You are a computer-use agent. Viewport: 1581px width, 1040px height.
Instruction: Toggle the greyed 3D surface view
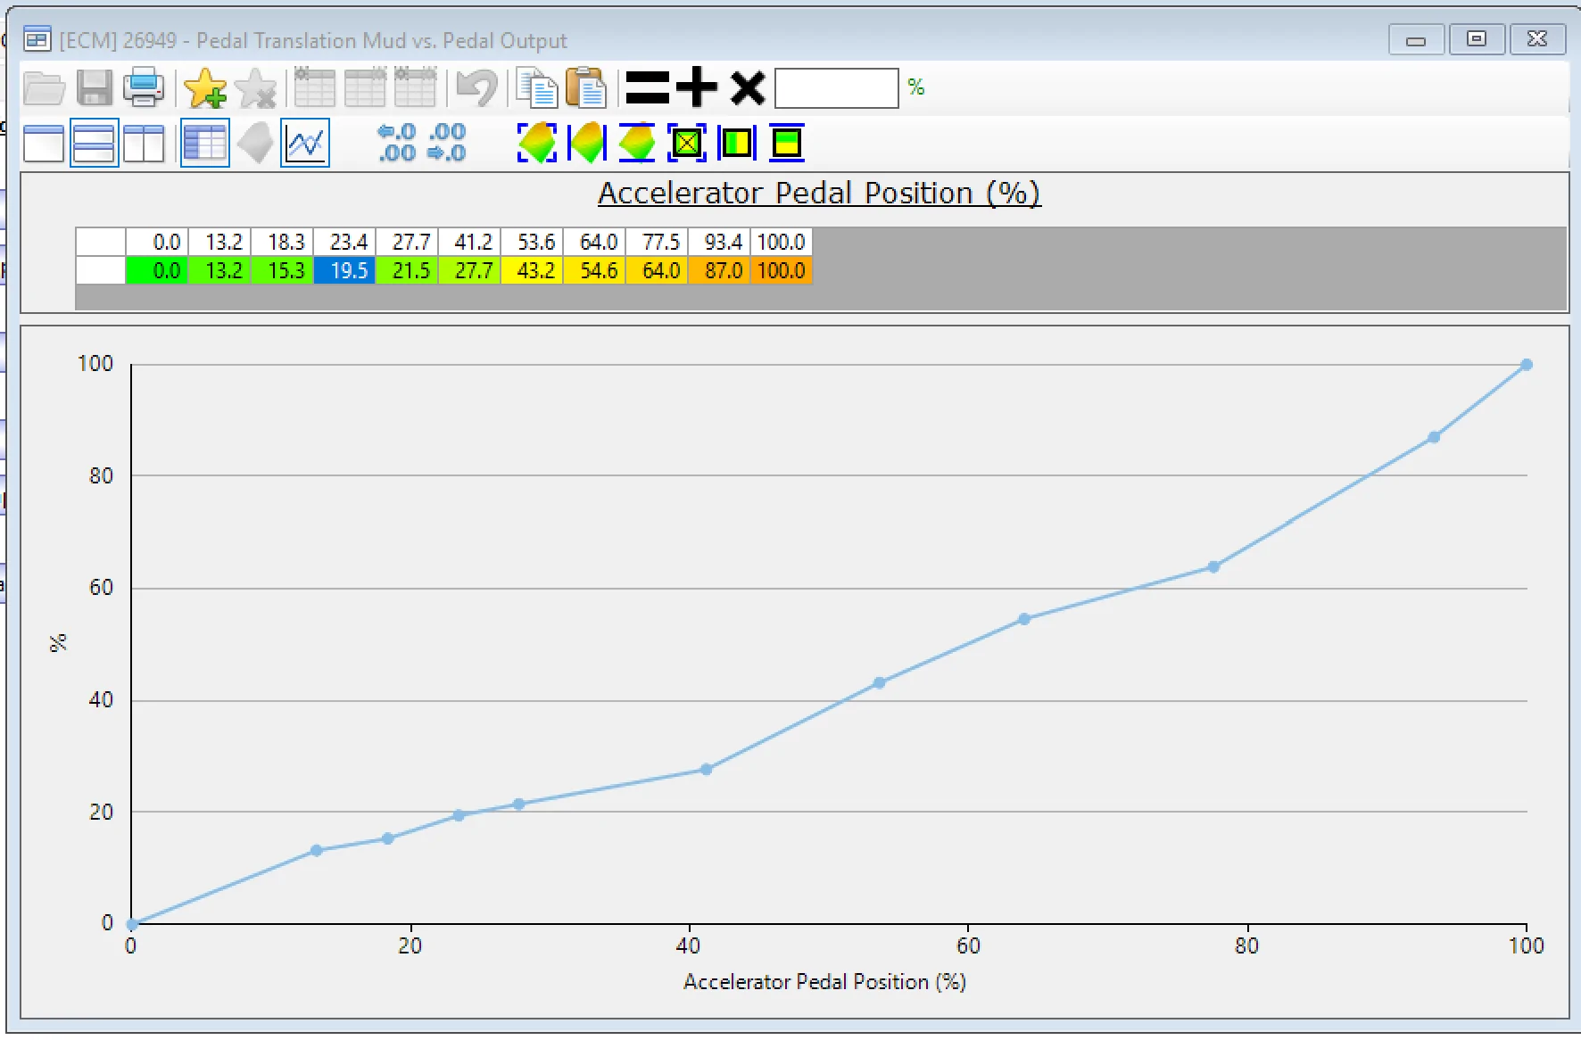coord(255,144)
